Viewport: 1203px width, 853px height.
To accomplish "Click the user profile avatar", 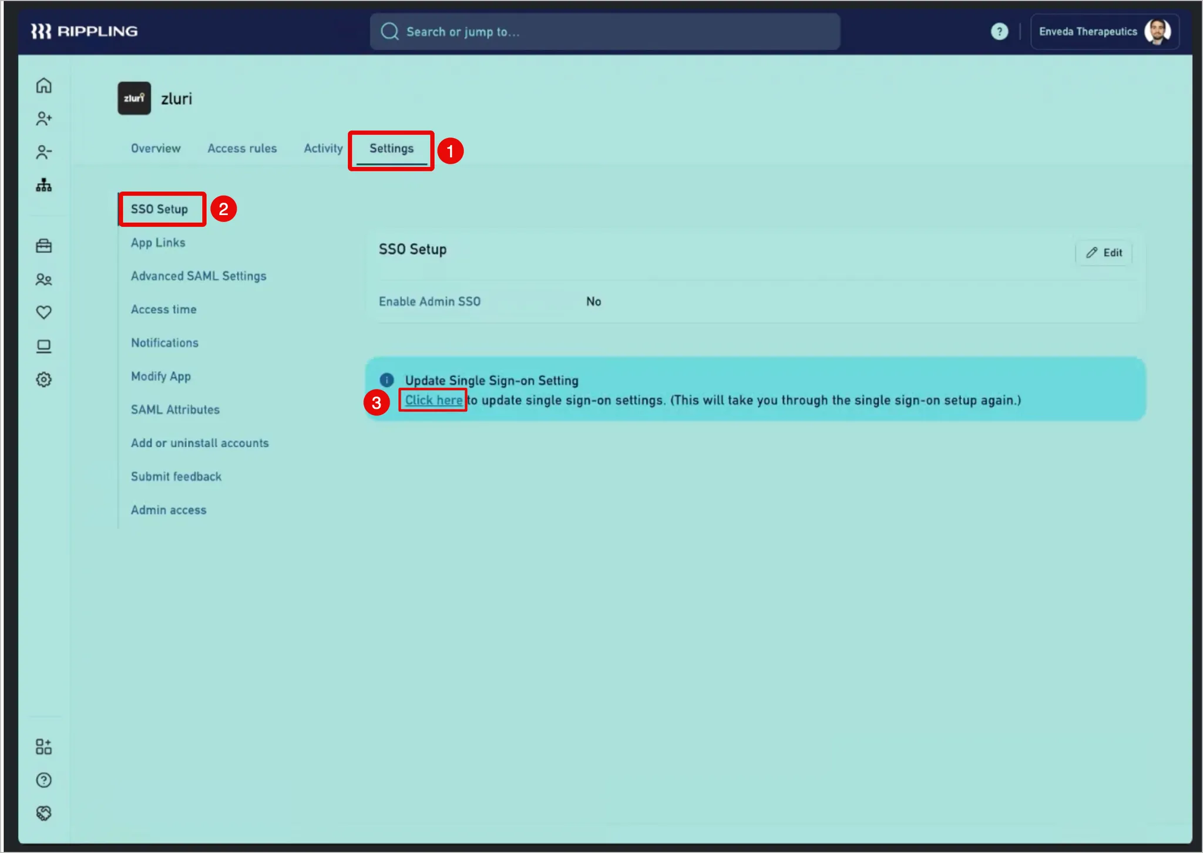I will (x=1157, y=32).
